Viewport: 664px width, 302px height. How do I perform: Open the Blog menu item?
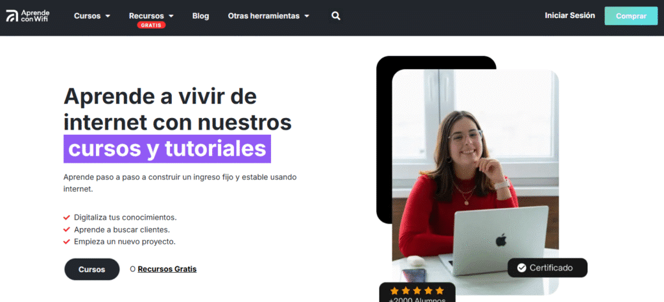point(201,16)
